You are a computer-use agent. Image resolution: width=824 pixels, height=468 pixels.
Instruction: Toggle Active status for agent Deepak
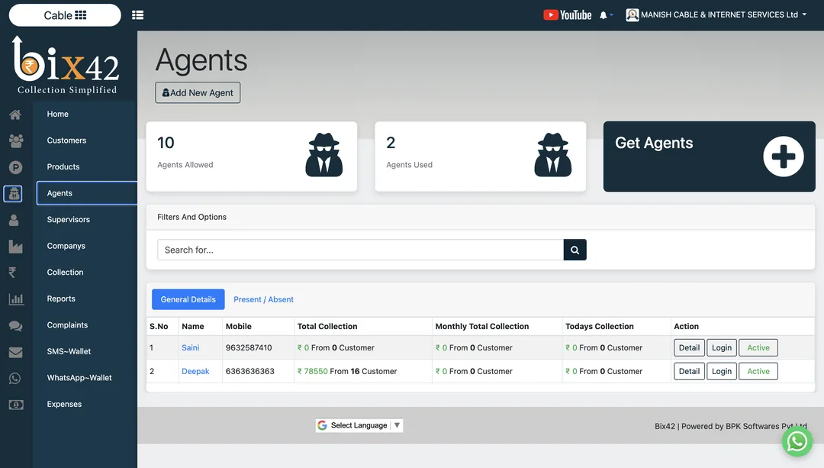coord(758,371)
